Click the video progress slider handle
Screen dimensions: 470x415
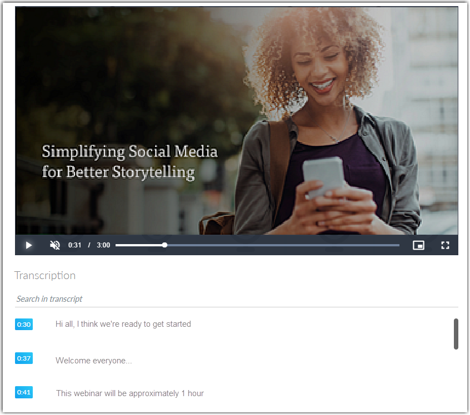click(x=164, y=245)
